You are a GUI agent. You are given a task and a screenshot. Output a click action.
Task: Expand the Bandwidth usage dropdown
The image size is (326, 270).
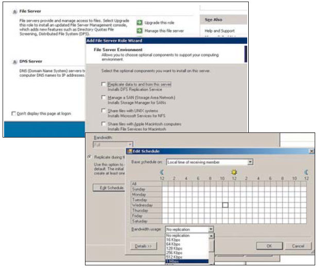click(211, 229)
